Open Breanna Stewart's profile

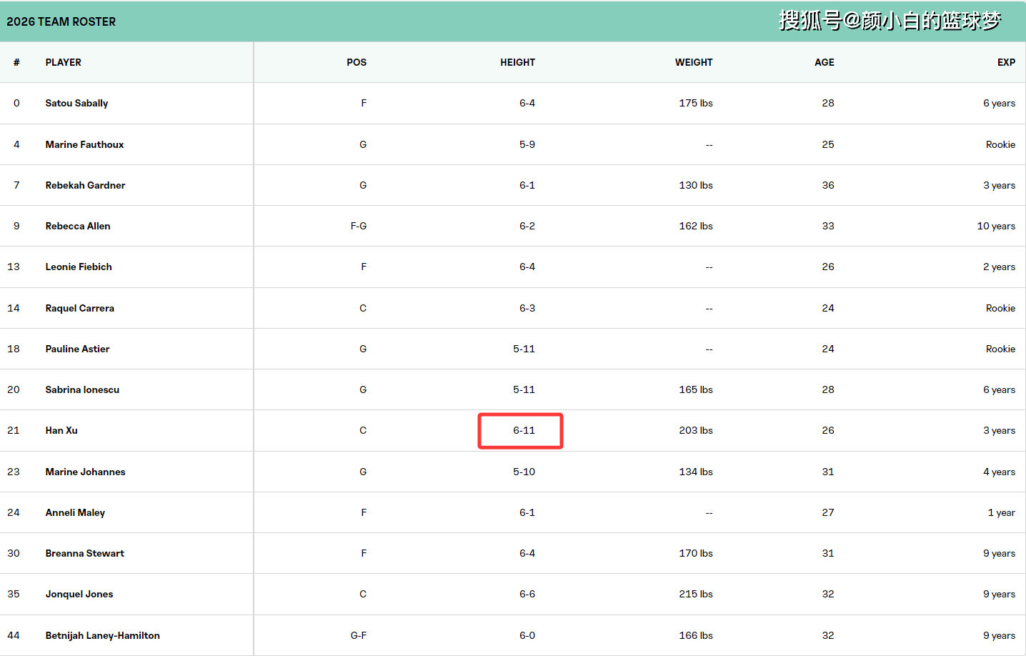pyautogui.click(x=84, y=553)
